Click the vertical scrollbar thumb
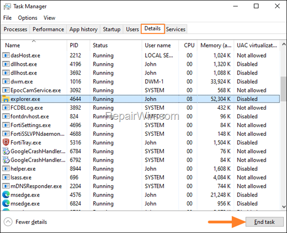Screen dimensions: 287x233 pos(284,89)
